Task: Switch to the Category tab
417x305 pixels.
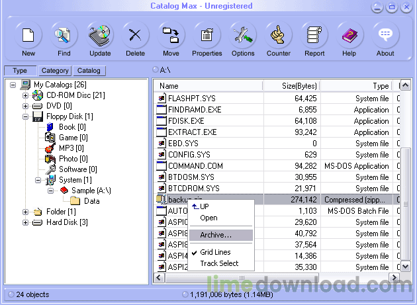Action: [x=55, y=71]
